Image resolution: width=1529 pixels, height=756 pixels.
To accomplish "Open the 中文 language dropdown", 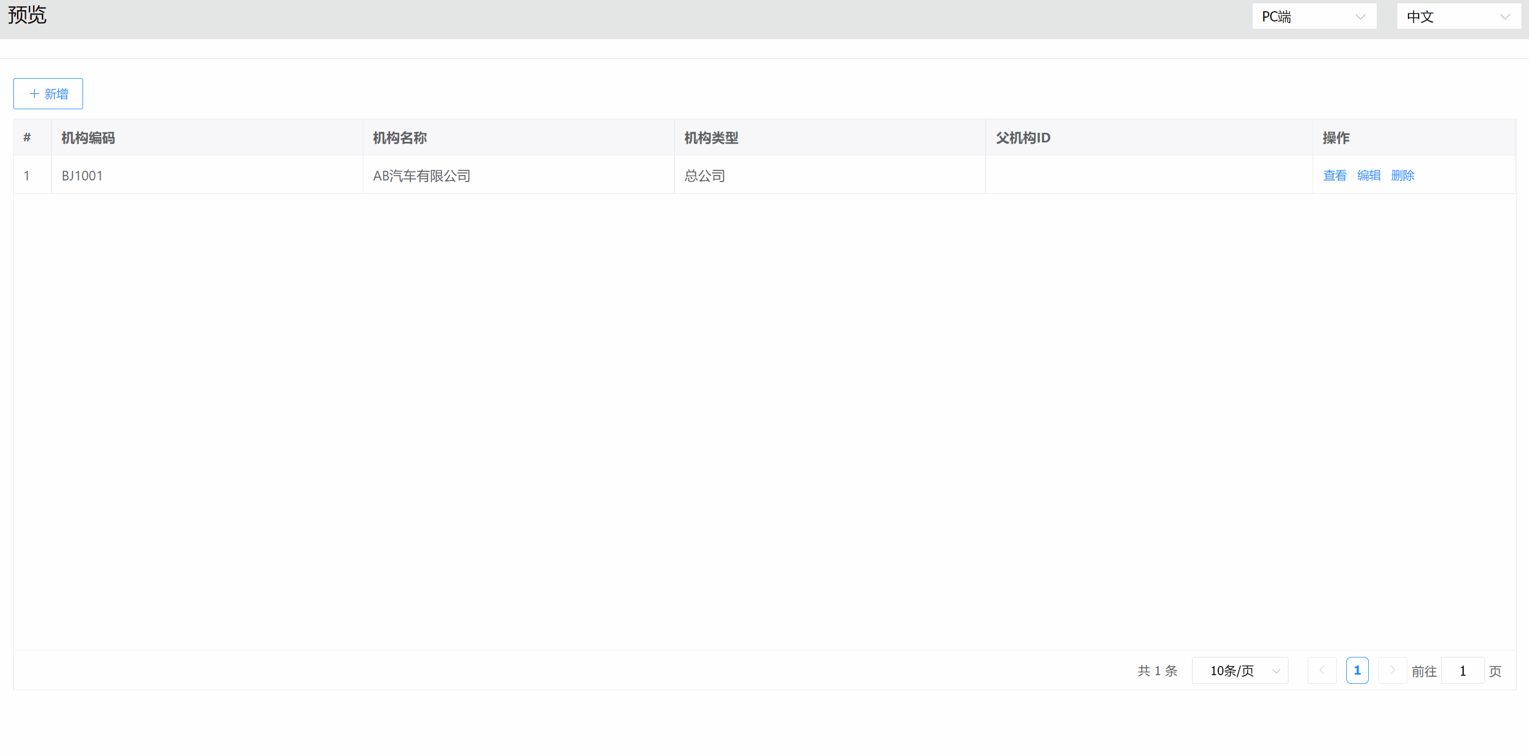I will tap(1458, 17).
